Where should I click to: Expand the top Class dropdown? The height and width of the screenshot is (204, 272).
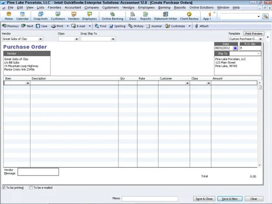tap(77, 39)
